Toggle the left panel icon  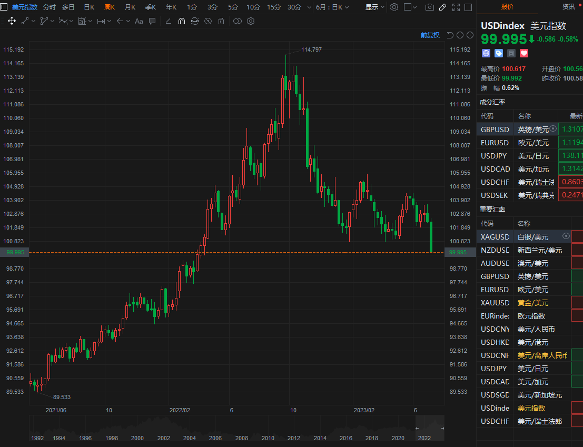pos(4,7)
